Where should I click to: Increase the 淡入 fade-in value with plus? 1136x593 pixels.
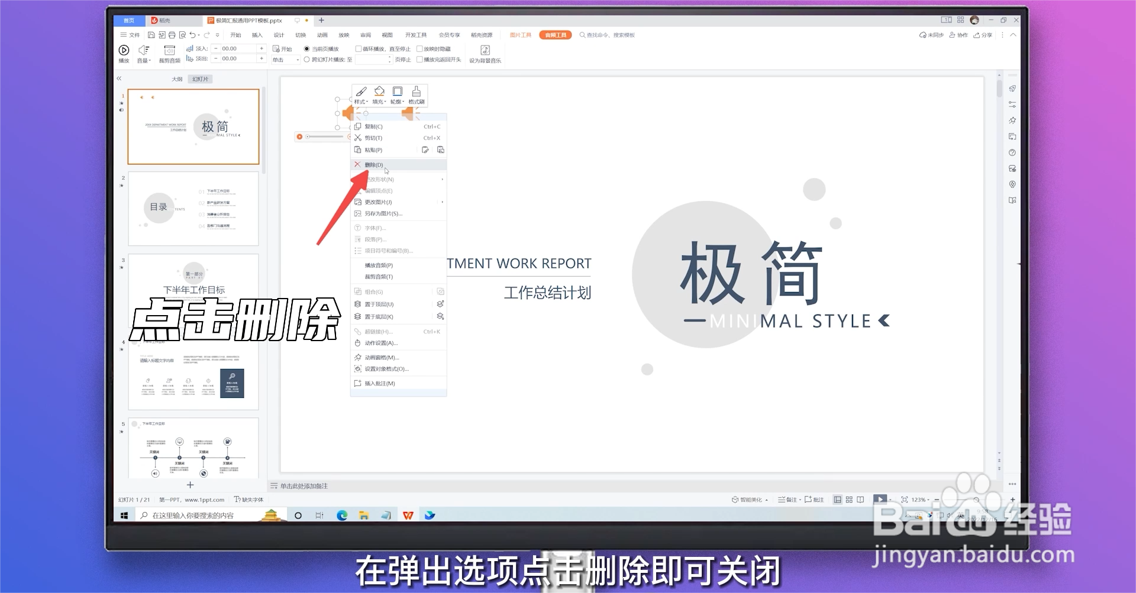262,48
